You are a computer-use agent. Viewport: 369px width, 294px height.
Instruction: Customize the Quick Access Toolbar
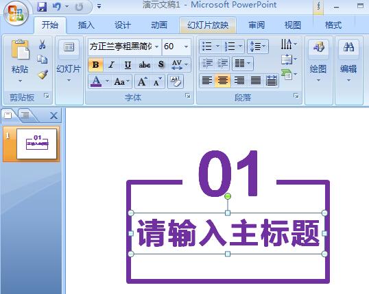pyautogui.click(x=99, y=7)
